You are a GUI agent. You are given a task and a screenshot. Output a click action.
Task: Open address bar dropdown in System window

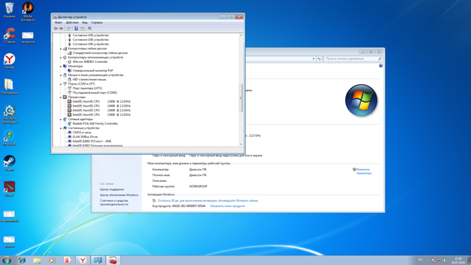pyautogui.click(x=313, y=59)
